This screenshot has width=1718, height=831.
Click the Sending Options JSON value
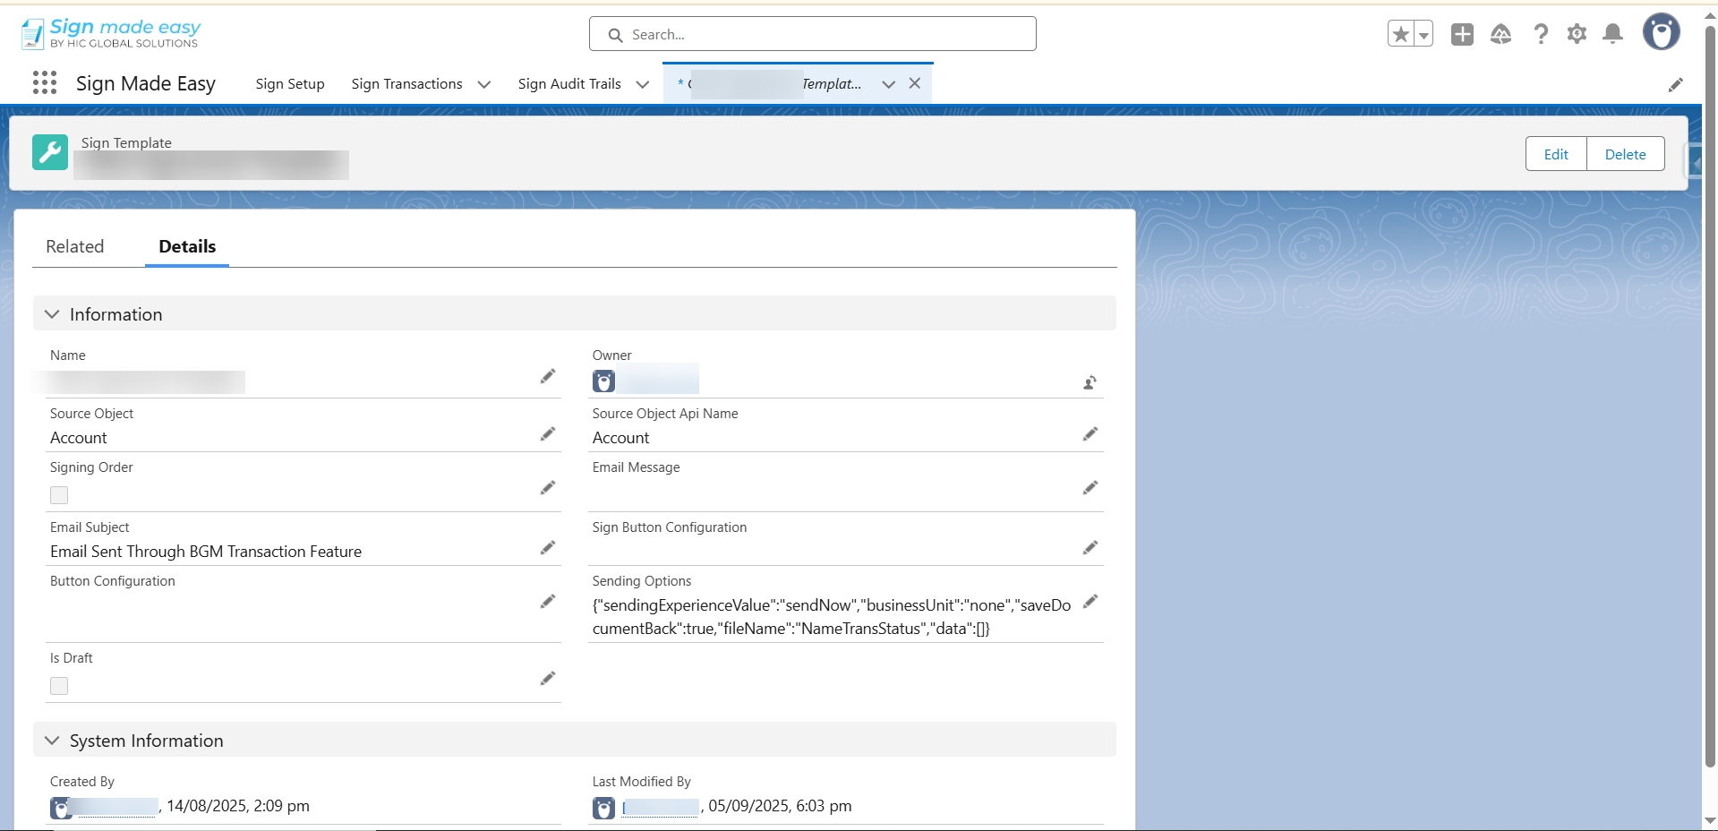click(832, 617)
